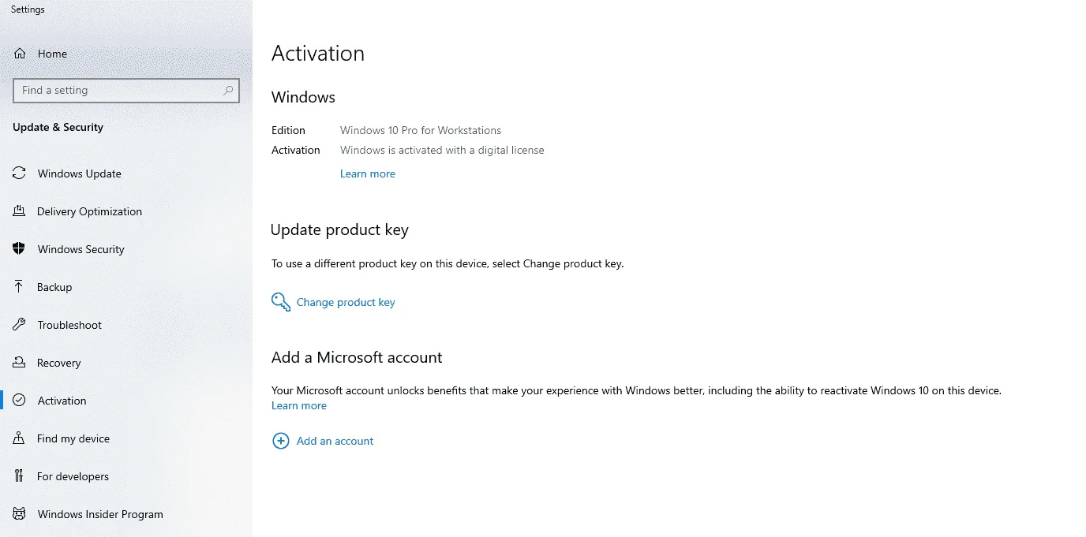Click the Windows Insider Program cat icon
Screen dimensions: 1086x537
(x=20, y=514)
